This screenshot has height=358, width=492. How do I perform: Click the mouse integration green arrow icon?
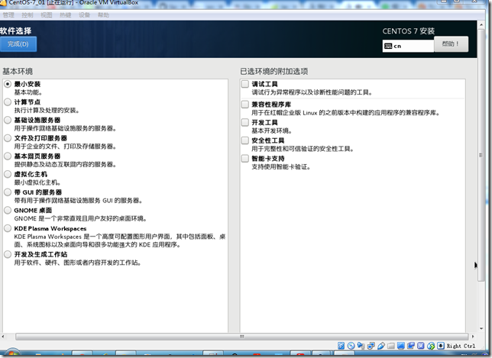(431, 346)
